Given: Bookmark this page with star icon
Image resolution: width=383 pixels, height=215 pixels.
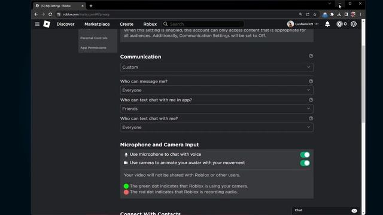Looking at the screenshot, I should click(315, 14).
